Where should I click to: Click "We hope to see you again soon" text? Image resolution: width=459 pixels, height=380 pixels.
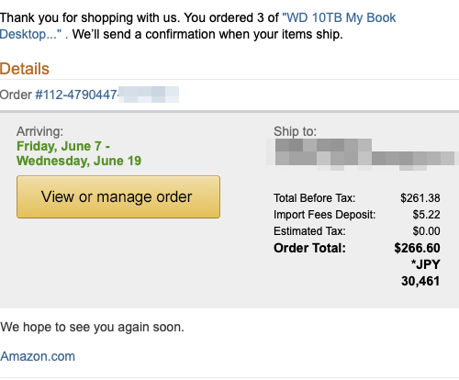(92, 327)
